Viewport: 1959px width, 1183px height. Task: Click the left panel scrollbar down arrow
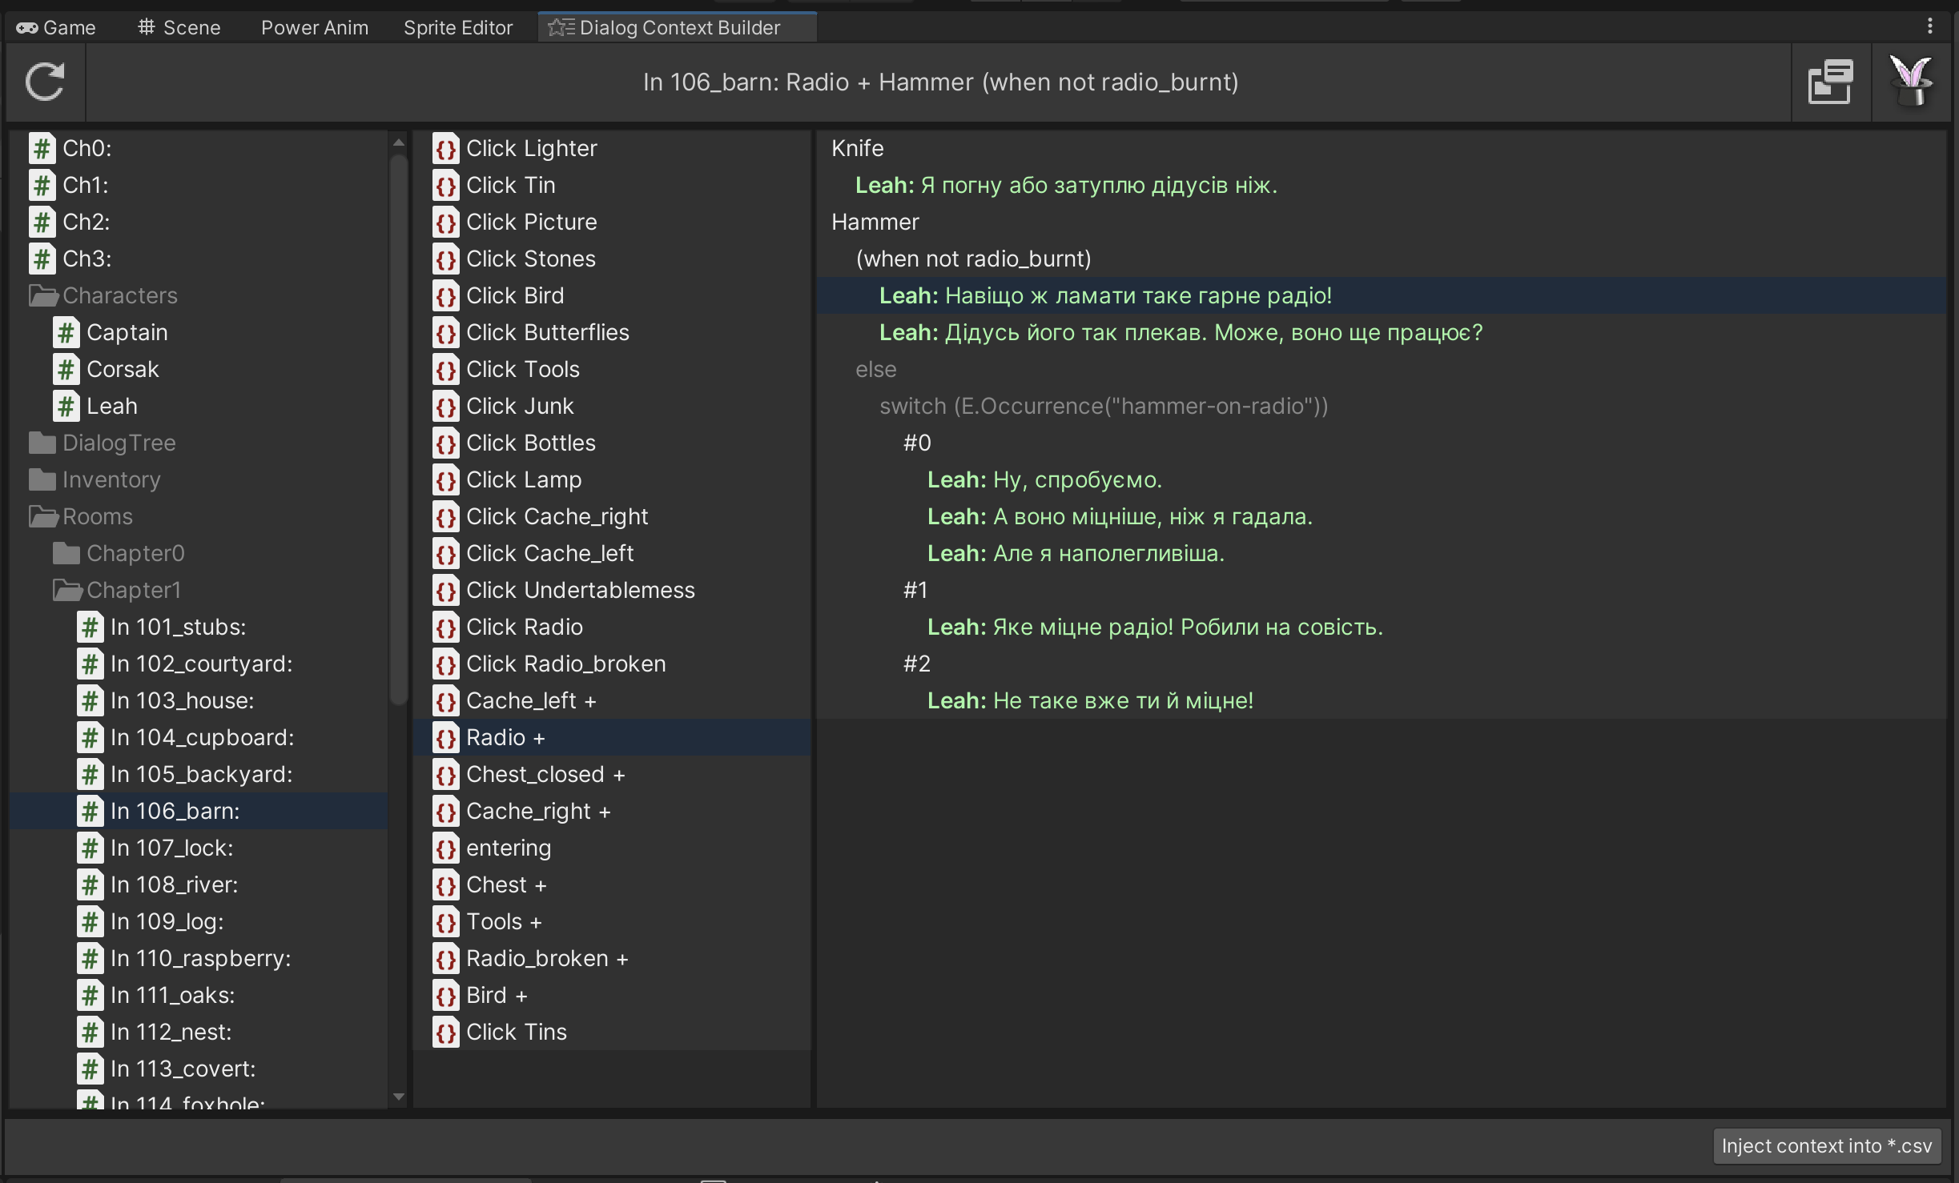point(399,1097)
